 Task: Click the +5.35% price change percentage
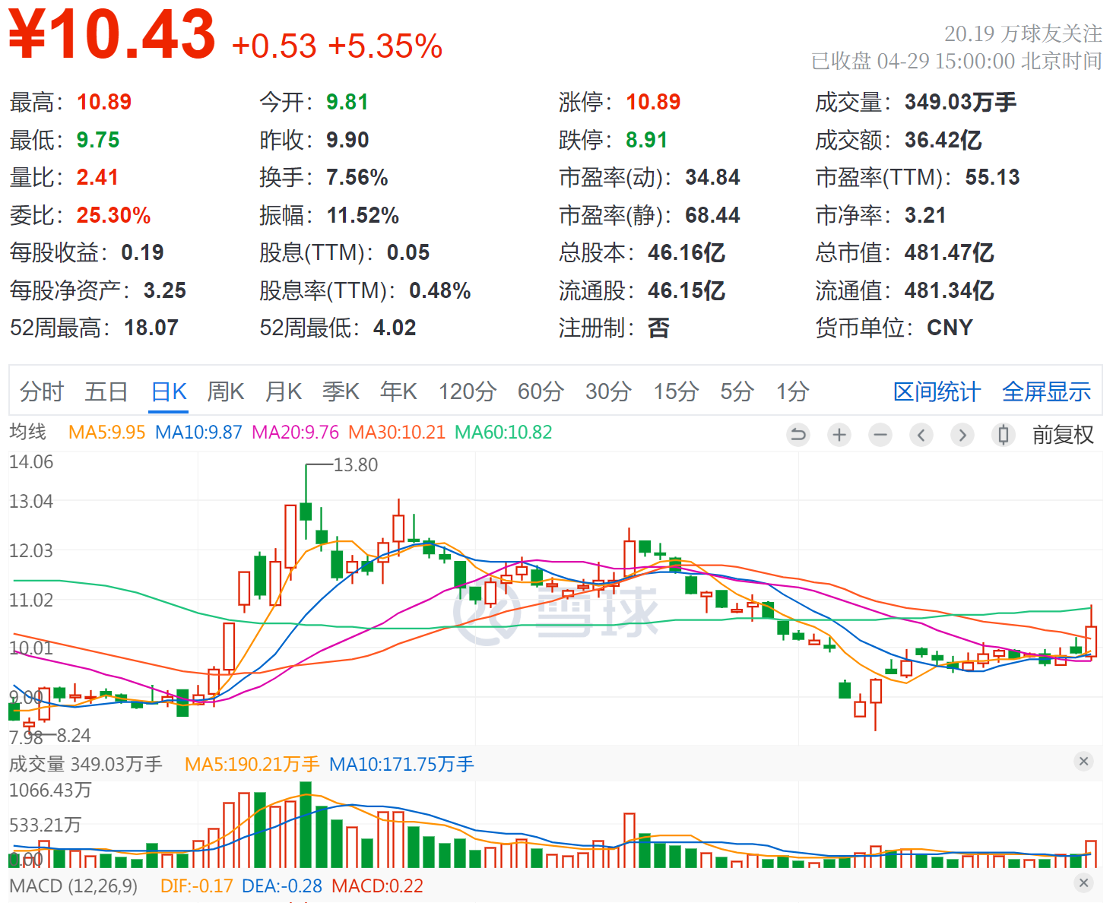pos(385,46)
